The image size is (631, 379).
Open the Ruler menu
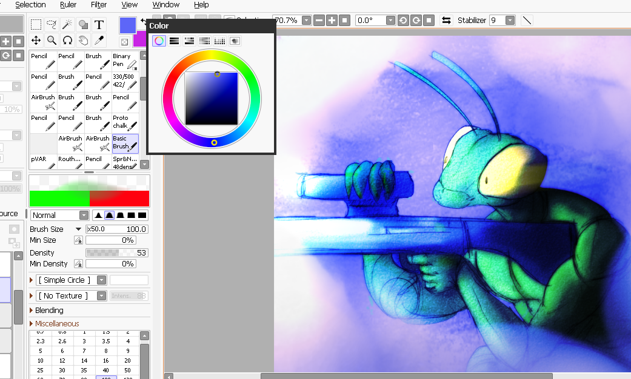pos(68,5)
